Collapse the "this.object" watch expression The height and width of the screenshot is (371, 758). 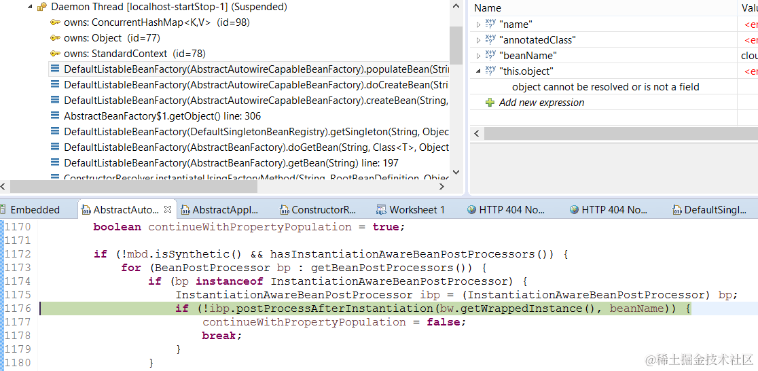(x=479, y=71)
